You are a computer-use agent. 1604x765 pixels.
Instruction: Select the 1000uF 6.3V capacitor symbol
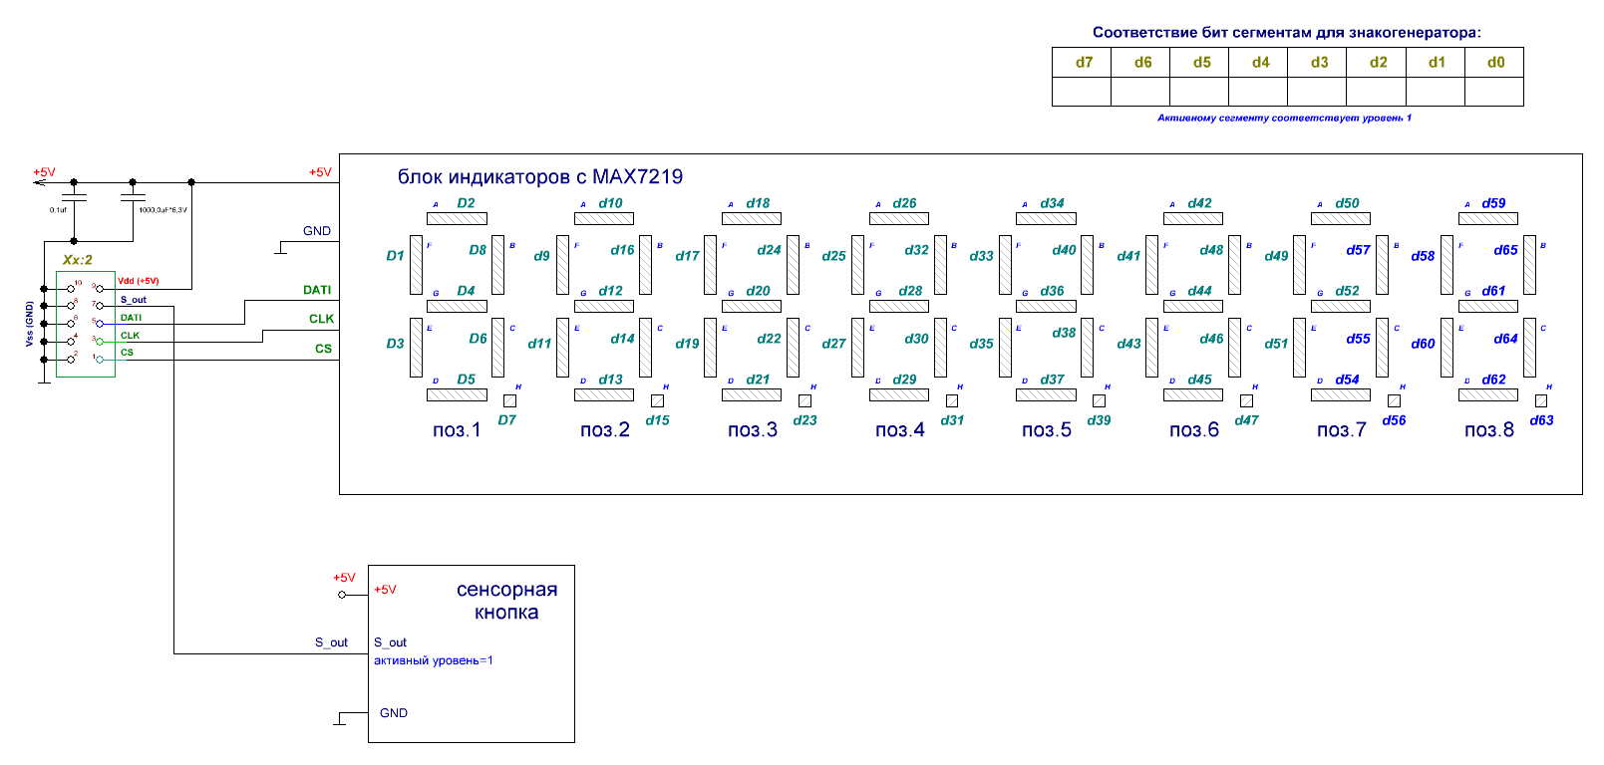click(133, 197)
